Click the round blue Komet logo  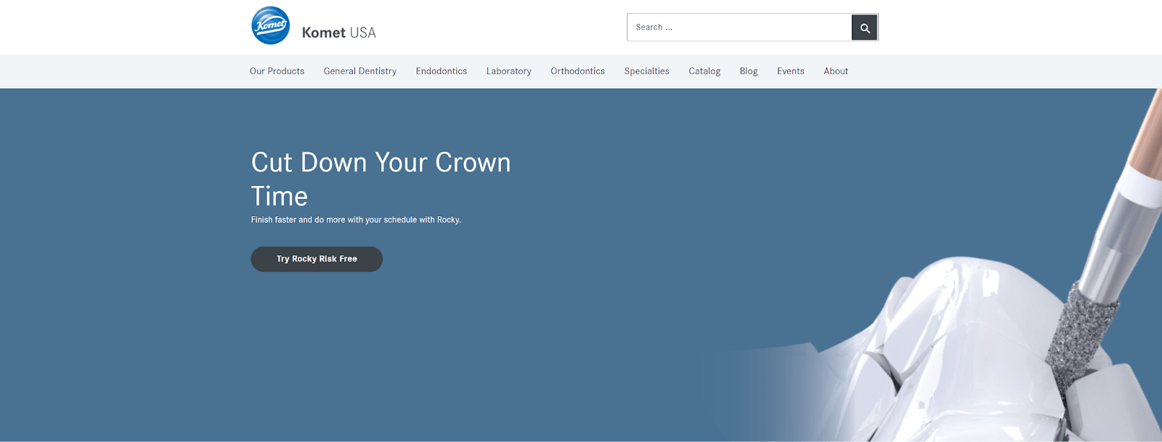coord(270,26)
